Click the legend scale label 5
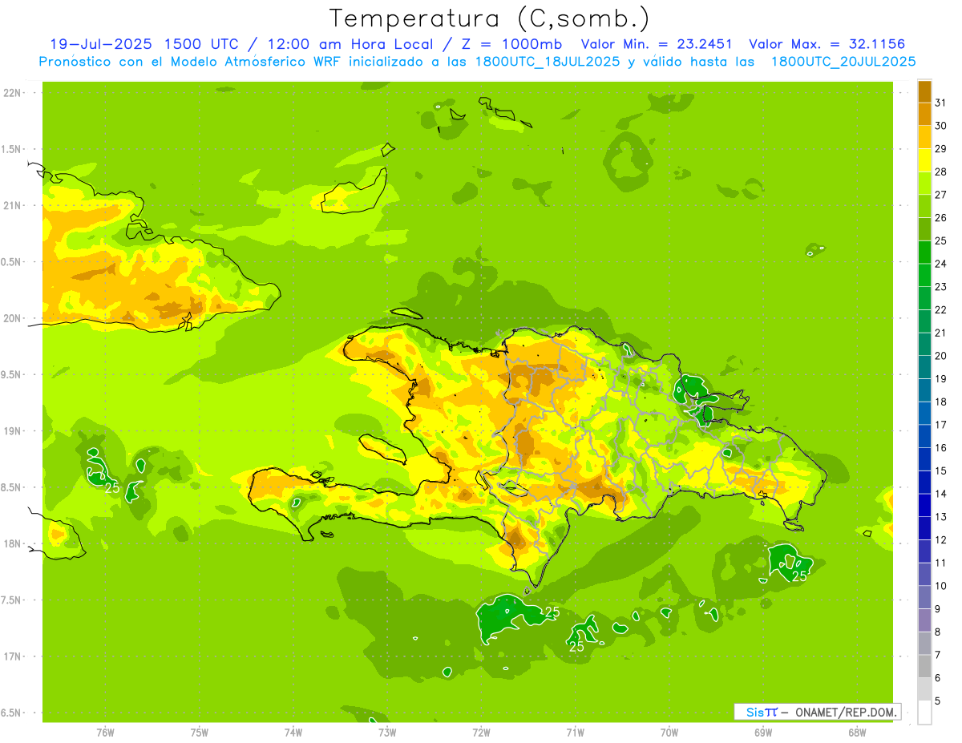The height and width of the screenshot is (743, 962). tap(938, 701)
